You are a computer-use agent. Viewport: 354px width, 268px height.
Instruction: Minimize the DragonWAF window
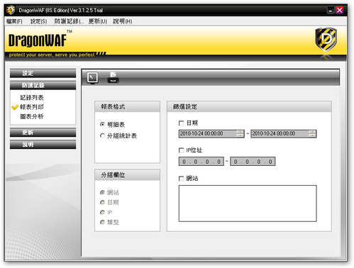331,10
